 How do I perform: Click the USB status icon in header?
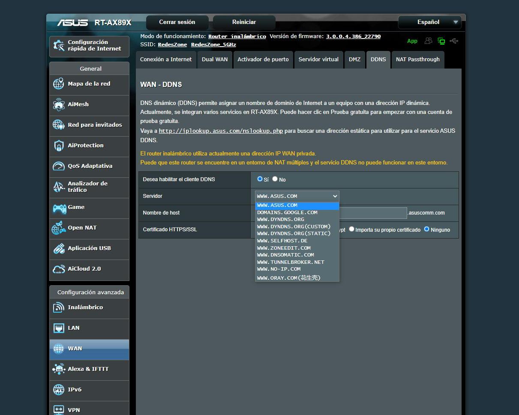454,41
